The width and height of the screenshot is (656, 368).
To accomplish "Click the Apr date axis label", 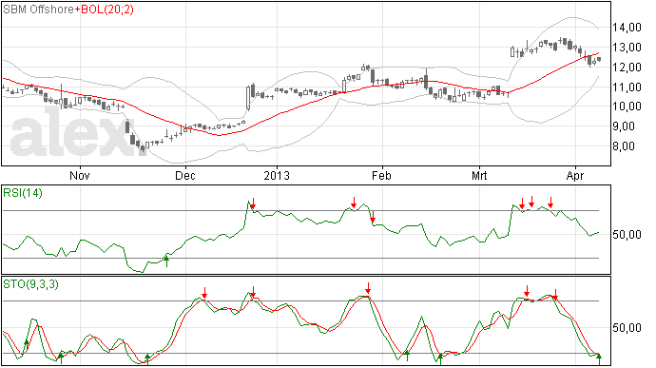I will tap(575, 175).
